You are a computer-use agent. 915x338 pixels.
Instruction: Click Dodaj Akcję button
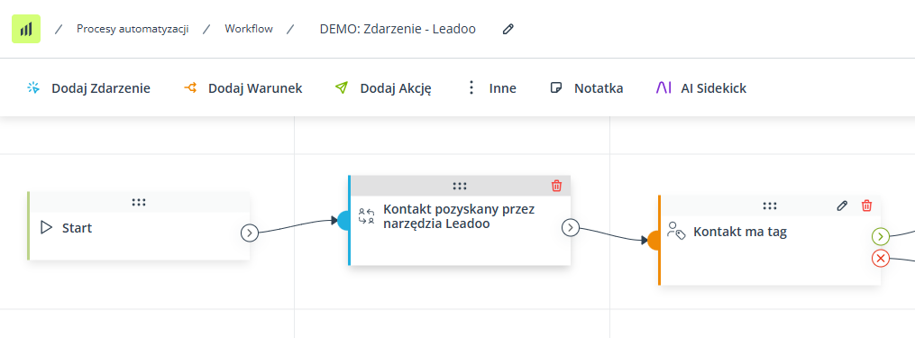[x=396, y=88]
